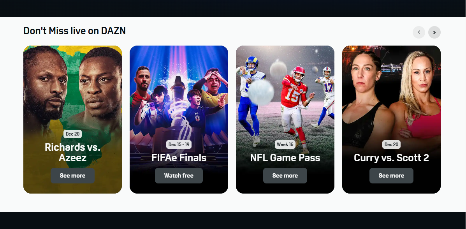Open See more for NFL Game Pass
466x229 pixels.
click(x=285, y=176)
